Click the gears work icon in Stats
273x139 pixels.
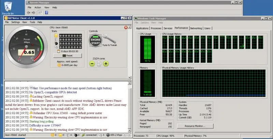tap(56, 47)
